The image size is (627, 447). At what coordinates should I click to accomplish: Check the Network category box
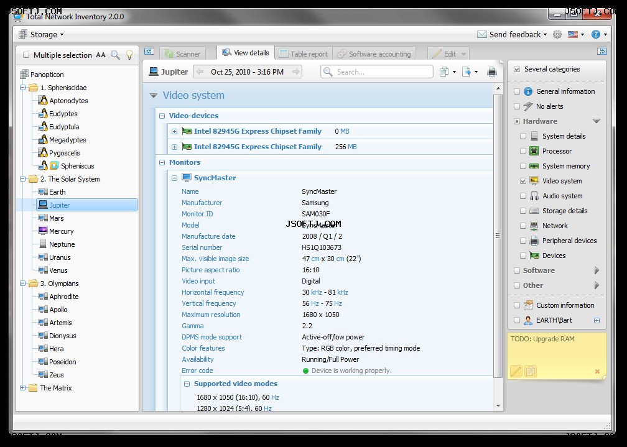tap(523, 226)
